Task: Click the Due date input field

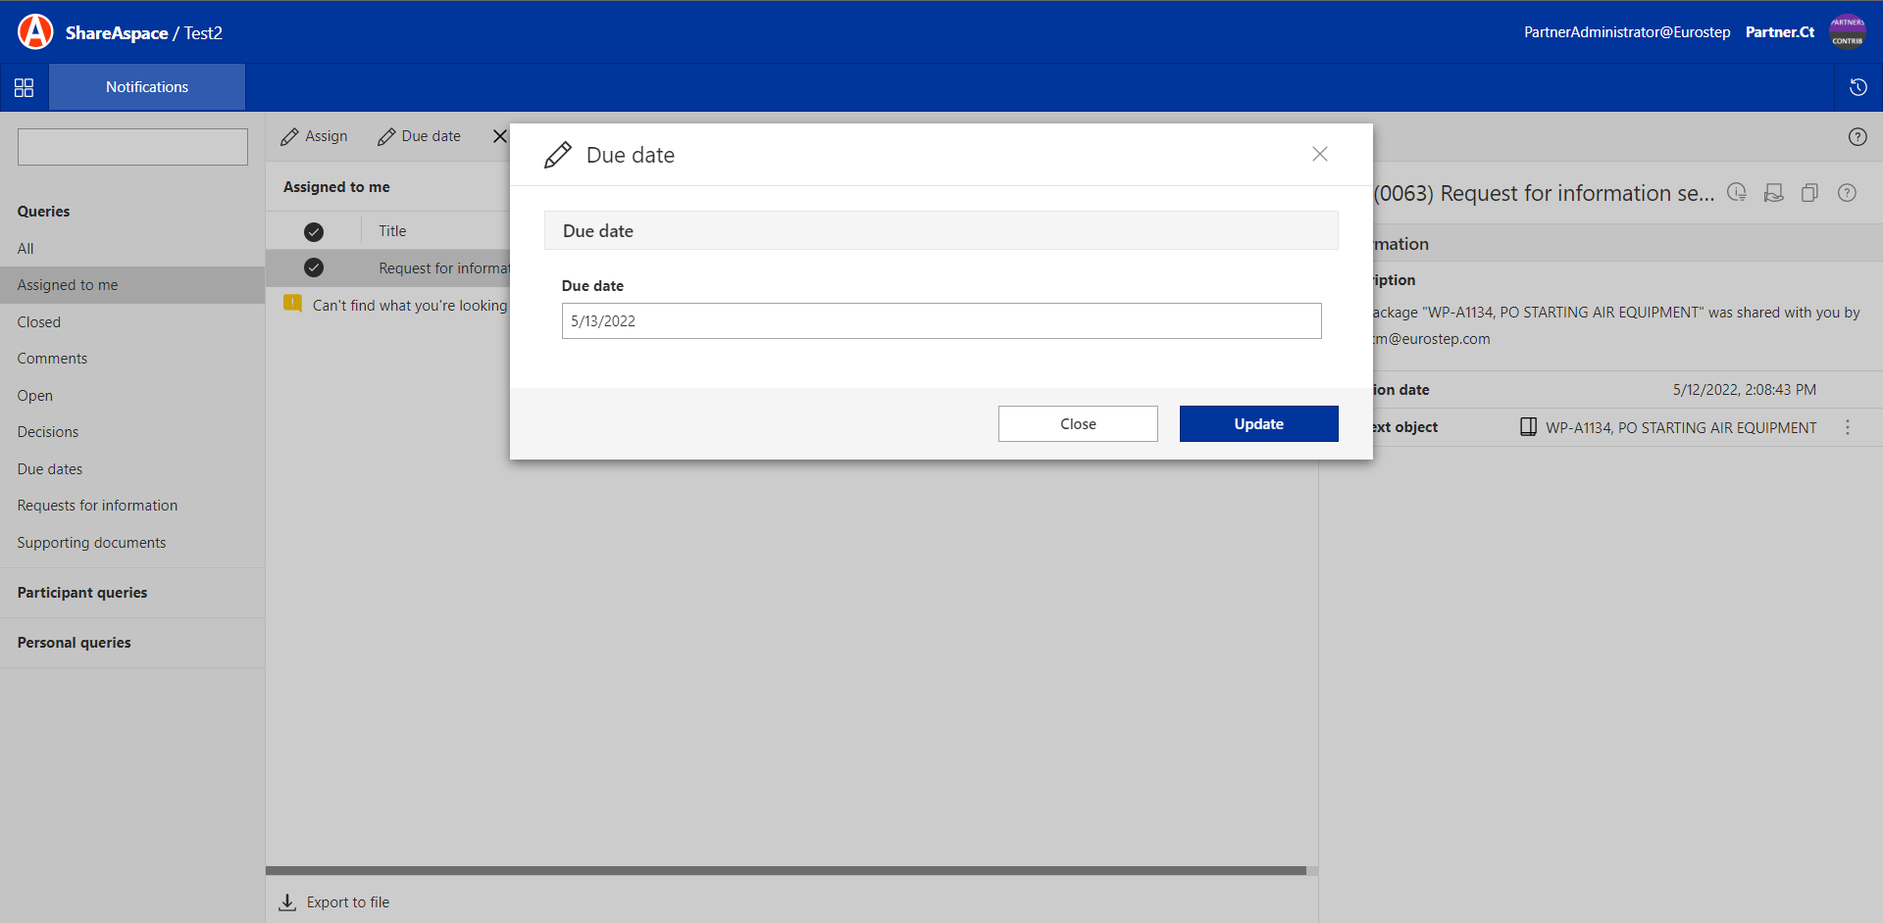Action: [x=941, y=321]
